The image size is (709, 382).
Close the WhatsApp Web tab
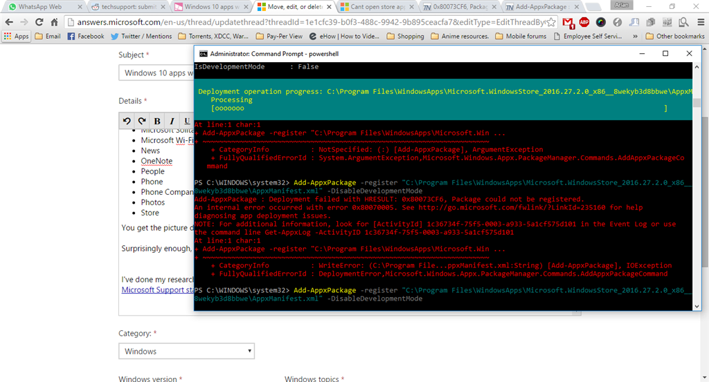click(80, 7)
